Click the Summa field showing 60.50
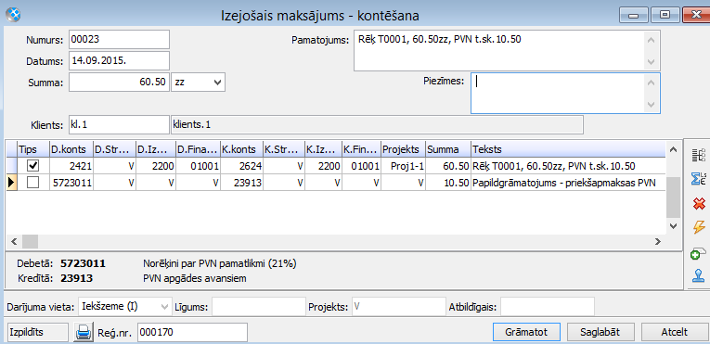 [119, 83]
